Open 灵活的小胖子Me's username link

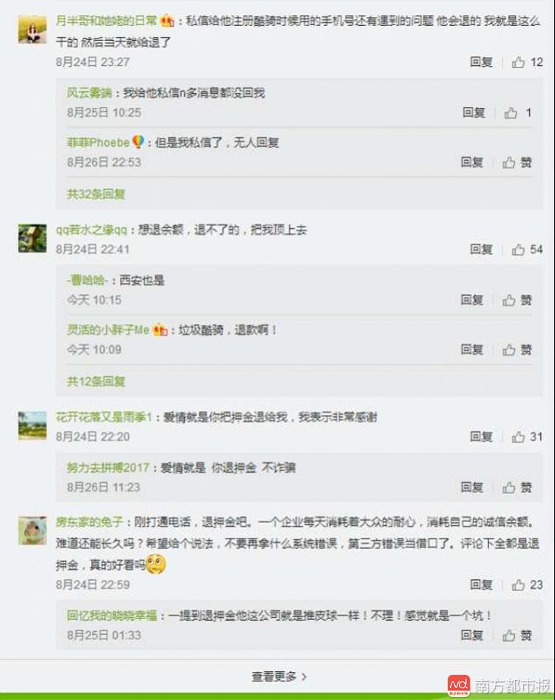pos(108,330)
